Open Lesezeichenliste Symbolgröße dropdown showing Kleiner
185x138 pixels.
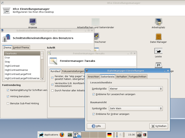136,89
